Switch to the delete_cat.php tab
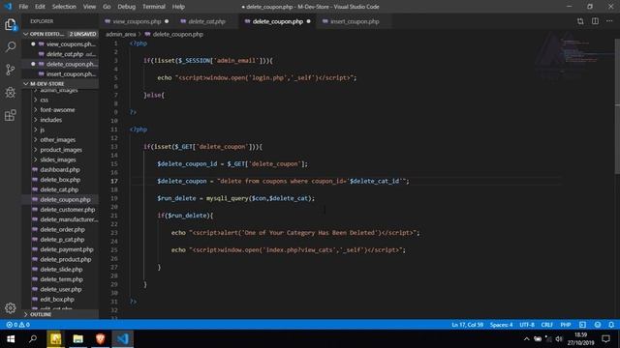This screenshot has width=620, height=348. point(206,21)
